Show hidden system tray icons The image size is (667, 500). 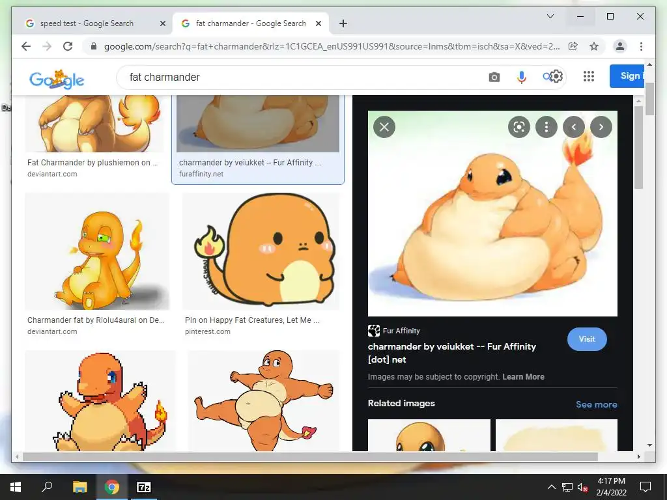click(551, 487)
